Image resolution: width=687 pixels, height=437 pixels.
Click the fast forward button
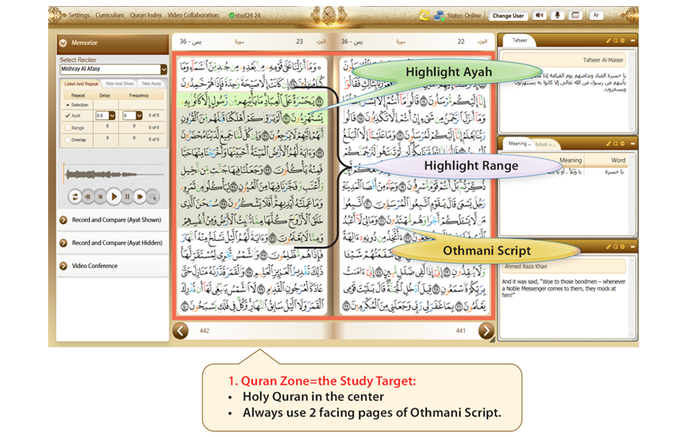point(140,197)
